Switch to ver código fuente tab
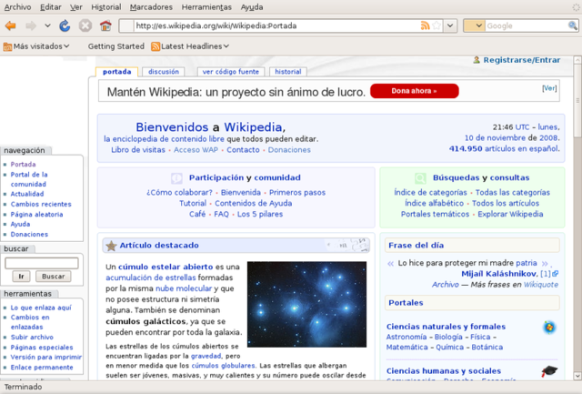This screenshot has height=394, width=582. tap(230, 72)
